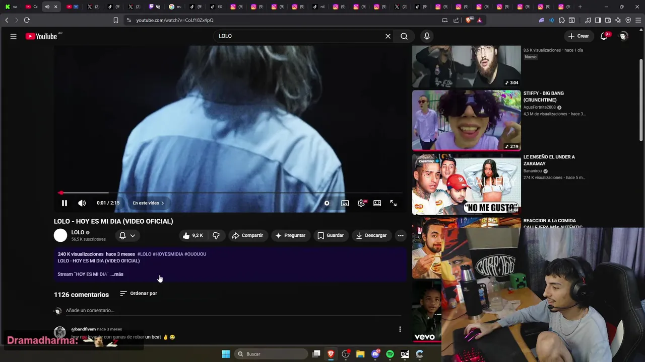The image size is (645, 362).
Task: Open the YouTube hamburger guide menu
Action: pyautogui.click(x=14, y=36)
